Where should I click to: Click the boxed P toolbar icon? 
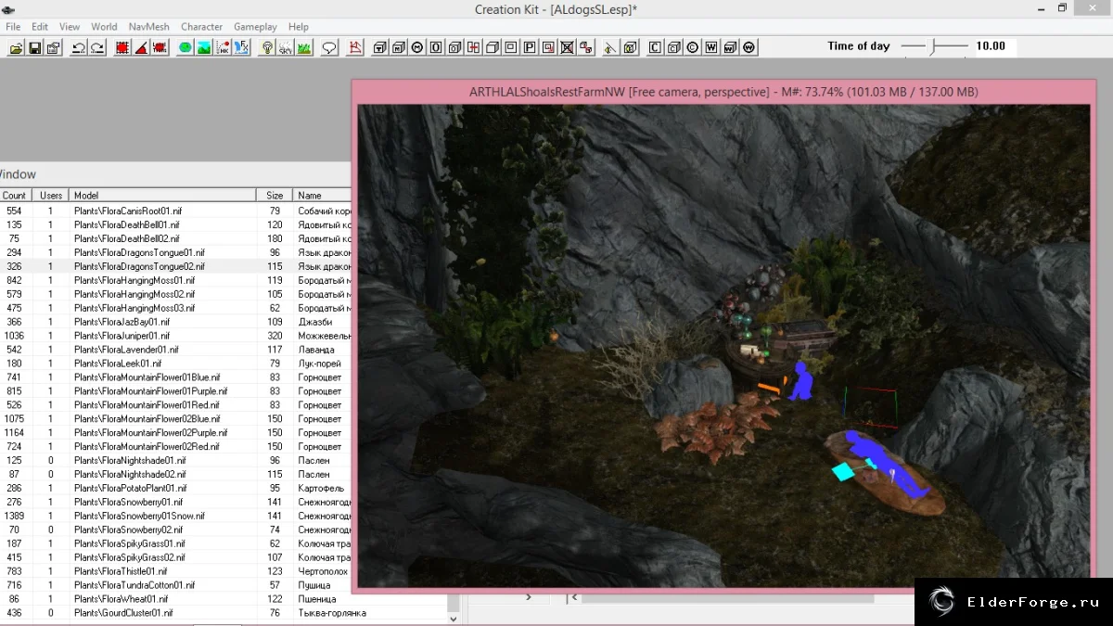coord(530,47)
